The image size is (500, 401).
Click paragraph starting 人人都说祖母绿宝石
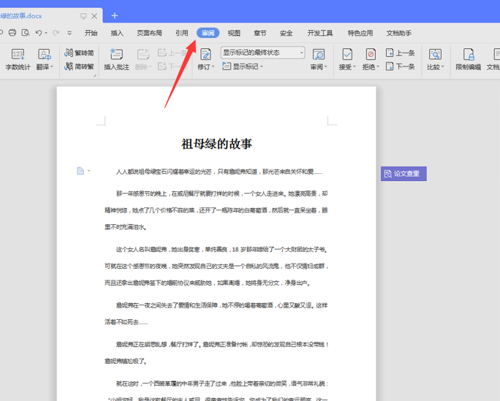[219, 172]
